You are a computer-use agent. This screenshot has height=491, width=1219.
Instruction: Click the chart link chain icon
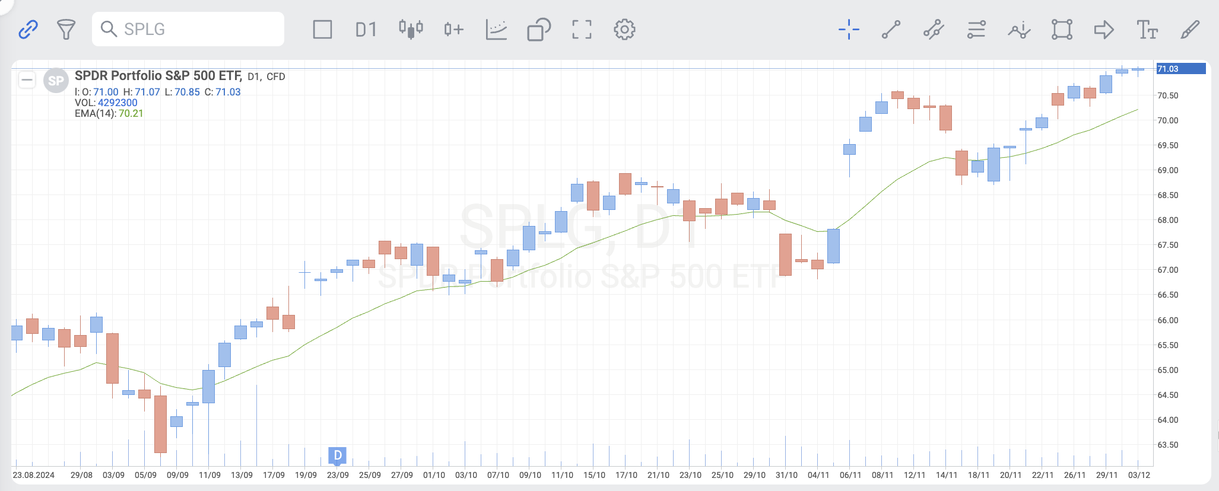click(x=28, y=29)
